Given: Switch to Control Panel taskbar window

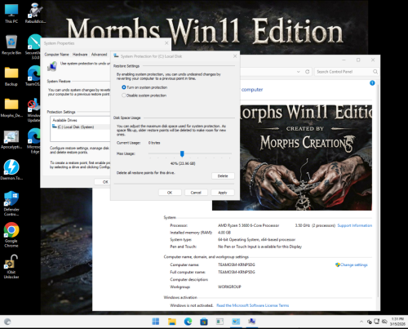Looking at the screenshot, I should (x=236, y=322).
